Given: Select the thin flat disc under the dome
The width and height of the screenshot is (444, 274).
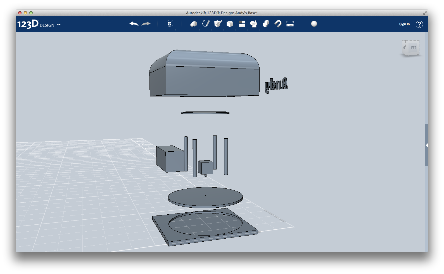Looking at the screenshot, I should tap(205, 113).
